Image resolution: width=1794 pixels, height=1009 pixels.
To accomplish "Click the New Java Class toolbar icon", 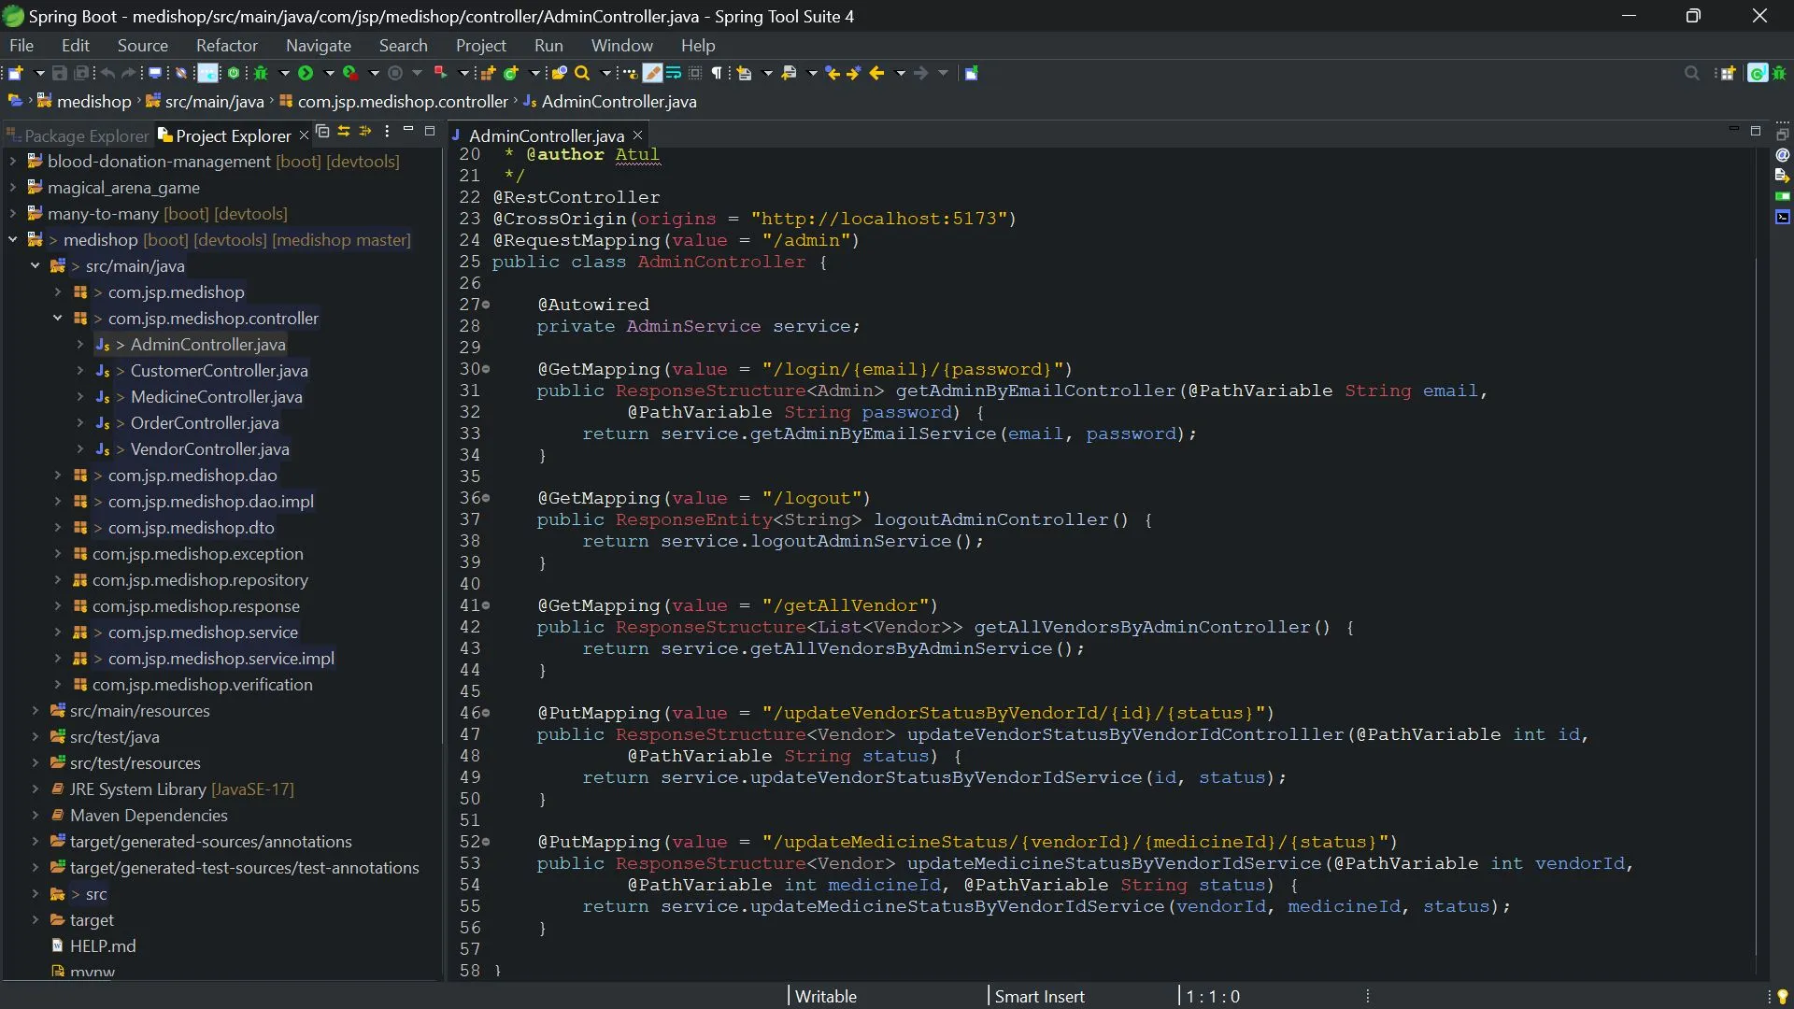I will (x=511, y=73).
